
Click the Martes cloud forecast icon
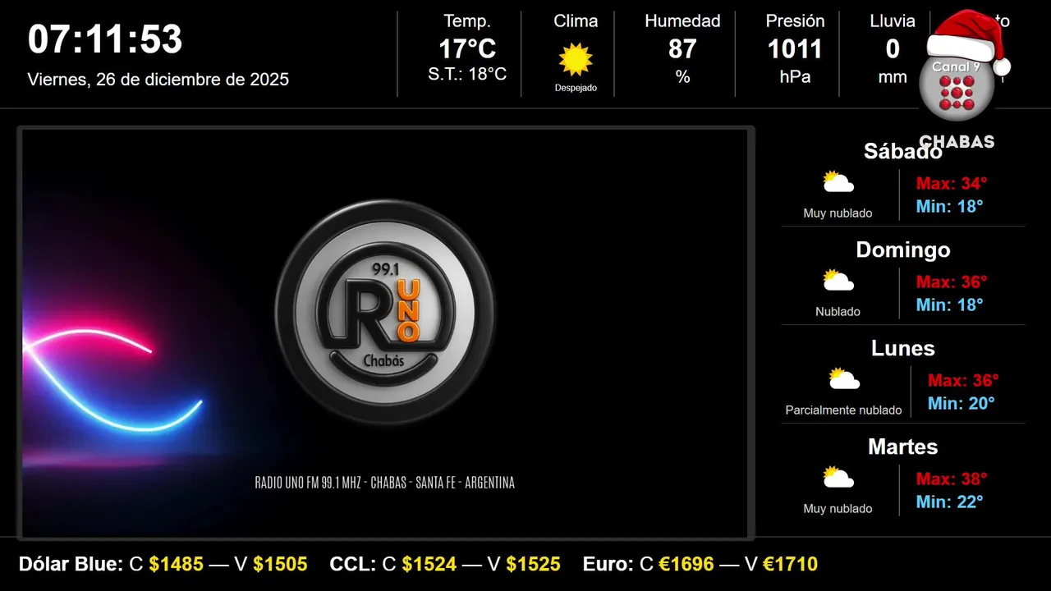point(838,478)
